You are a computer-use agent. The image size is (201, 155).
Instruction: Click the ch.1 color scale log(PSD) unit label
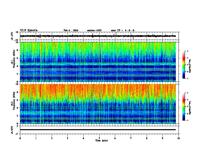(x=190, y=66)
